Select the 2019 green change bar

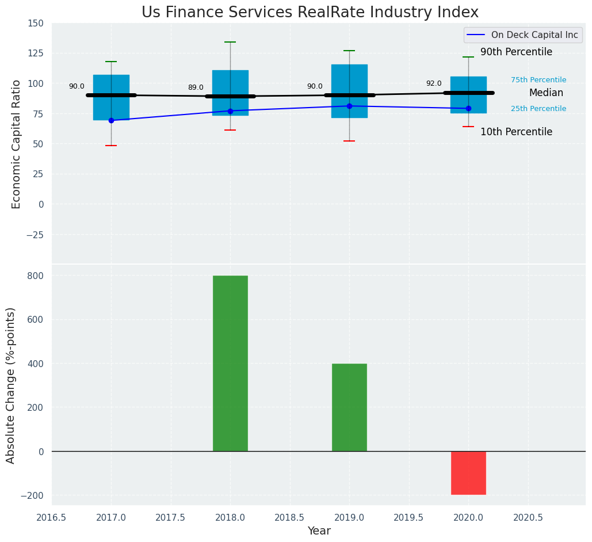[349, 407]
